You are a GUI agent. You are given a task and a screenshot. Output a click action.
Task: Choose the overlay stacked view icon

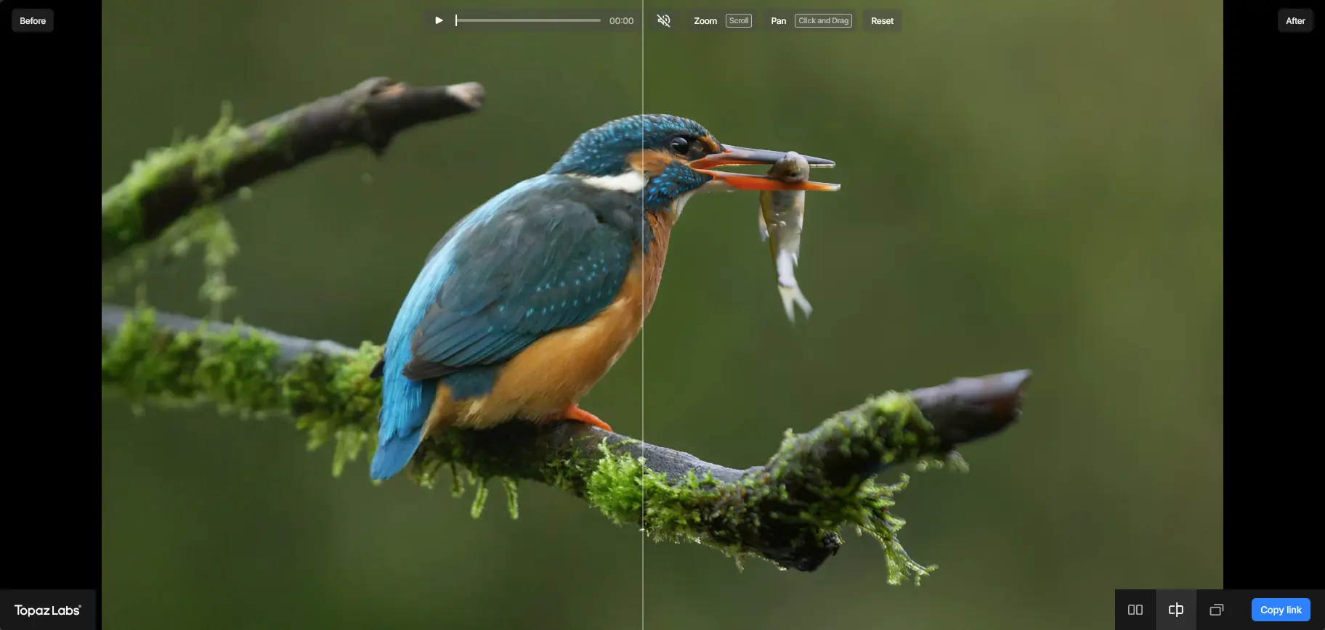click(x=1216, y=610)
